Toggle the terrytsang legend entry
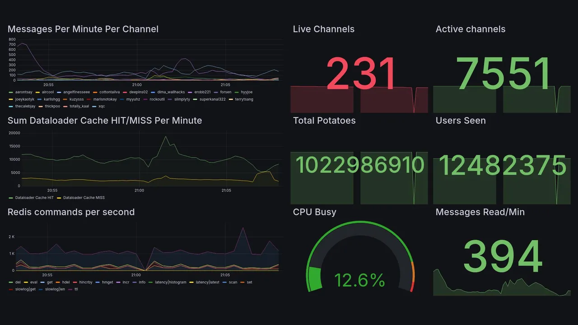 pyautogui.click(x=241, y=99)
